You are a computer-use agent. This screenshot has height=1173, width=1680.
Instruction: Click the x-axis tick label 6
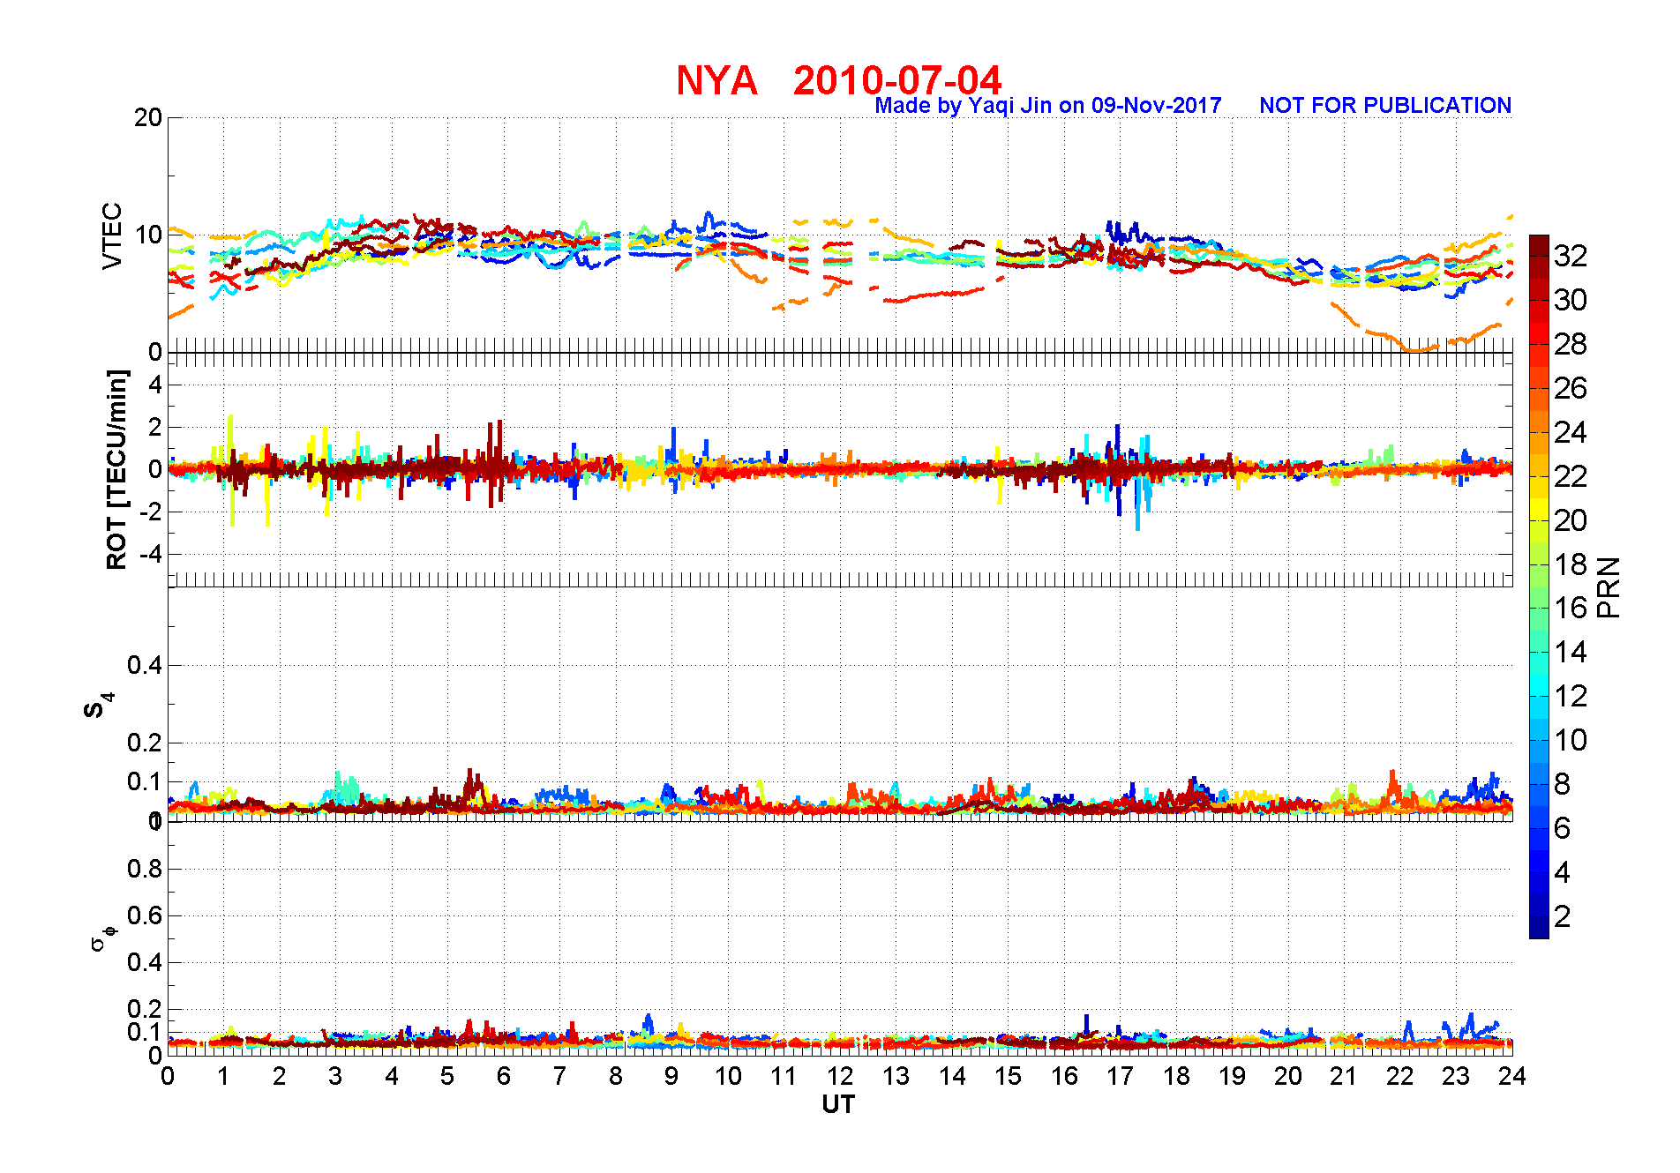(504, 1076)
